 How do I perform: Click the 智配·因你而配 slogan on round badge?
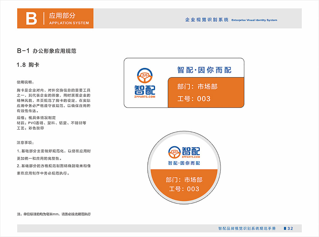[x=184, y=163]
